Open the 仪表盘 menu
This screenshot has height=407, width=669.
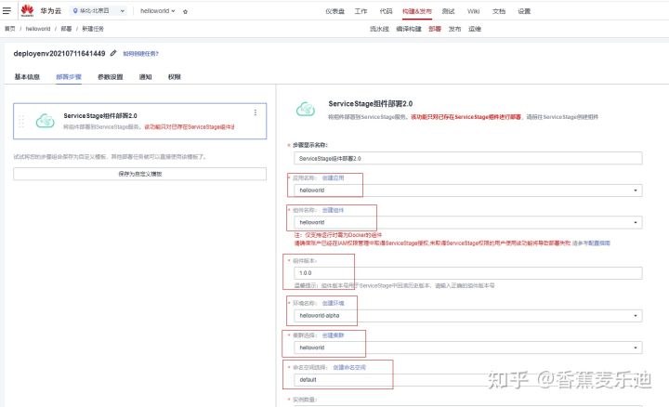click(334, 11)
